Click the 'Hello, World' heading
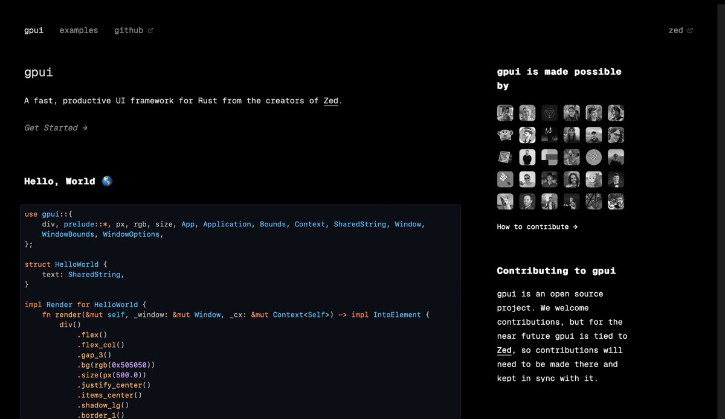Viewport: 725px width, 419px height. coord(68,181)
